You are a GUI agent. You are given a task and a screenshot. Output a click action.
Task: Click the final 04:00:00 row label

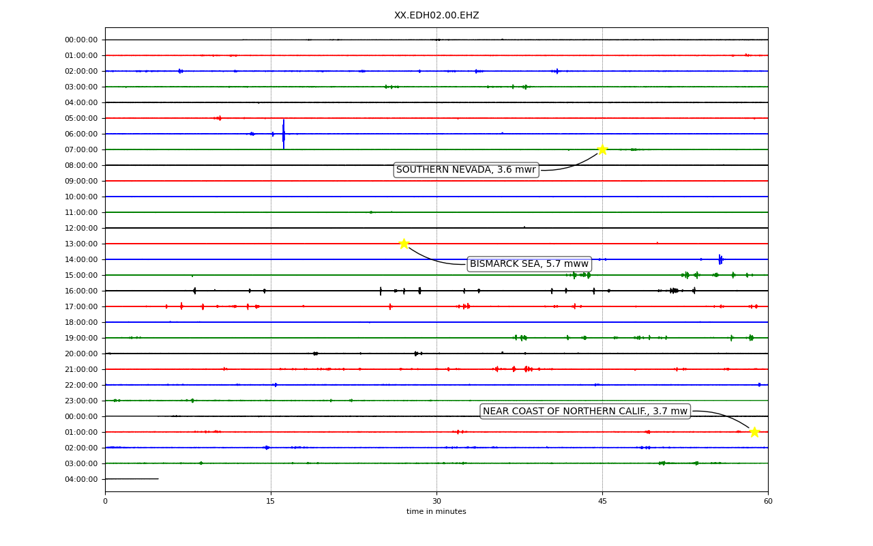(81, 479)
